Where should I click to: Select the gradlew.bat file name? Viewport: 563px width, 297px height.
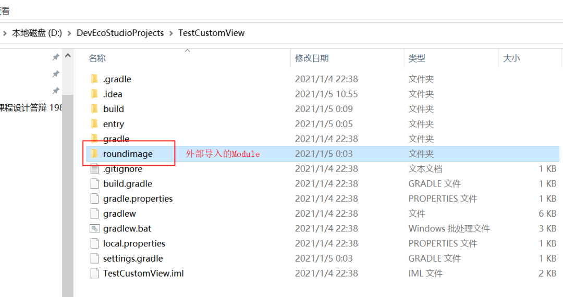(x=127, y=229)
